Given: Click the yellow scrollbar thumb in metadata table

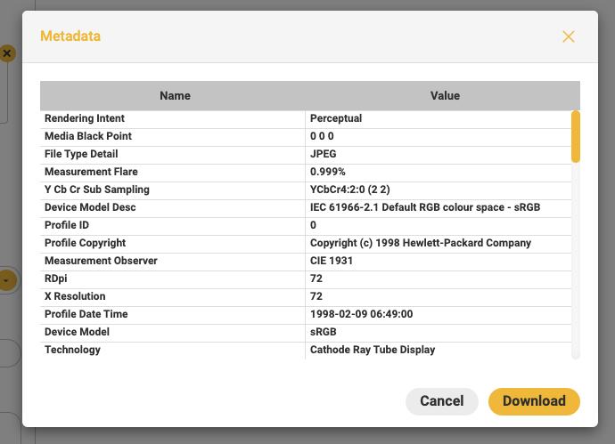Looking at the screenshot, I should [x=576, y=137].
